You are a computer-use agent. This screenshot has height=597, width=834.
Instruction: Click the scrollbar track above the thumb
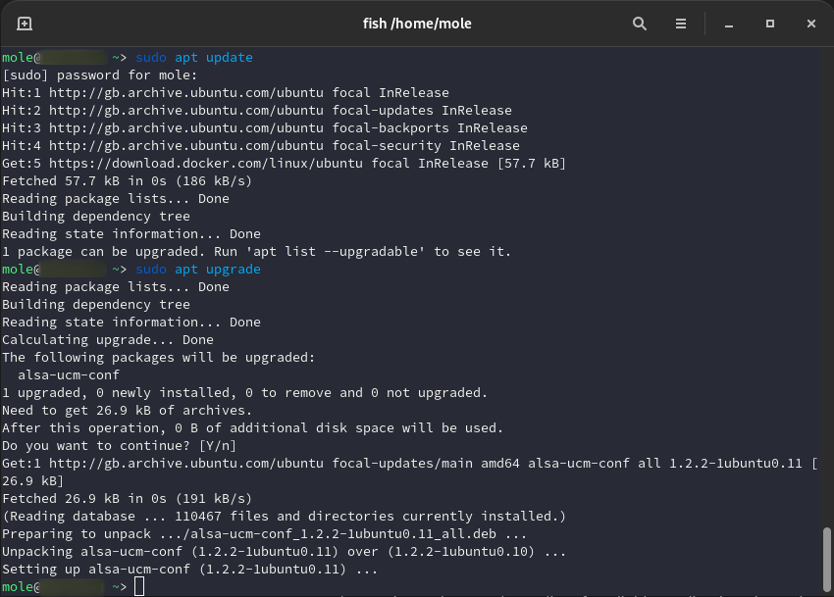tap(826, 294)
